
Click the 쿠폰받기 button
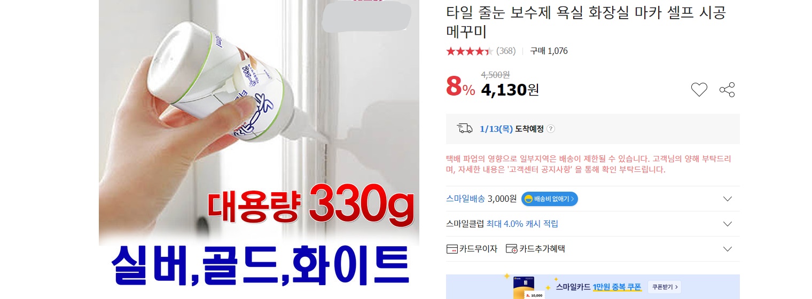point(664,287)
